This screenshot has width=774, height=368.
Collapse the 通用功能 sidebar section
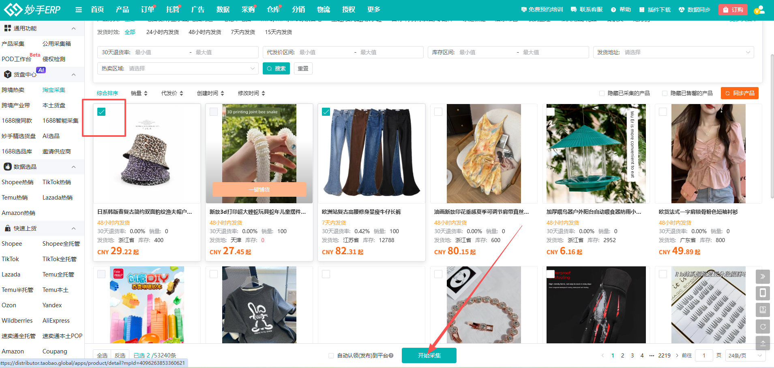click(x=73, y=28)
